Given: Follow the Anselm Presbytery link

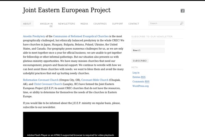Looking at the screenshot, I should pyautogui.click(x=34, y=36).
